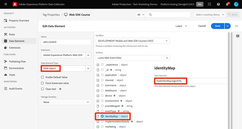Screen dimensions: 242x129
Task: Expand the application object node
Action: coord(98,75)
